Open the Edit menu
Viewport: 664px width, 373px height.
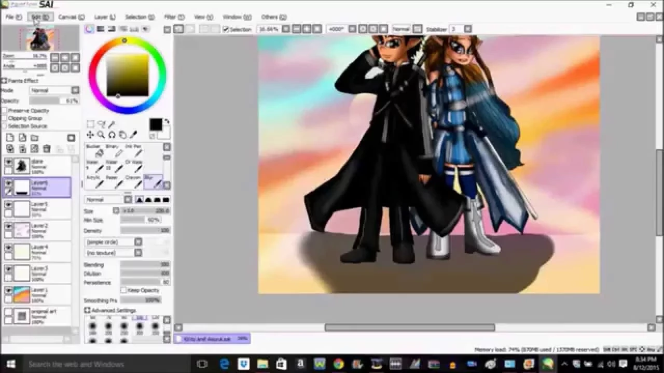tap(40, 17)
